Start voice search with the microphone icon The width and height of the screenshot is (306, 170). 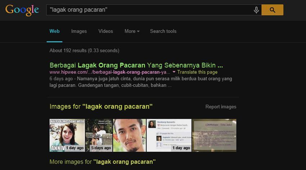click(x=256, y=10)
